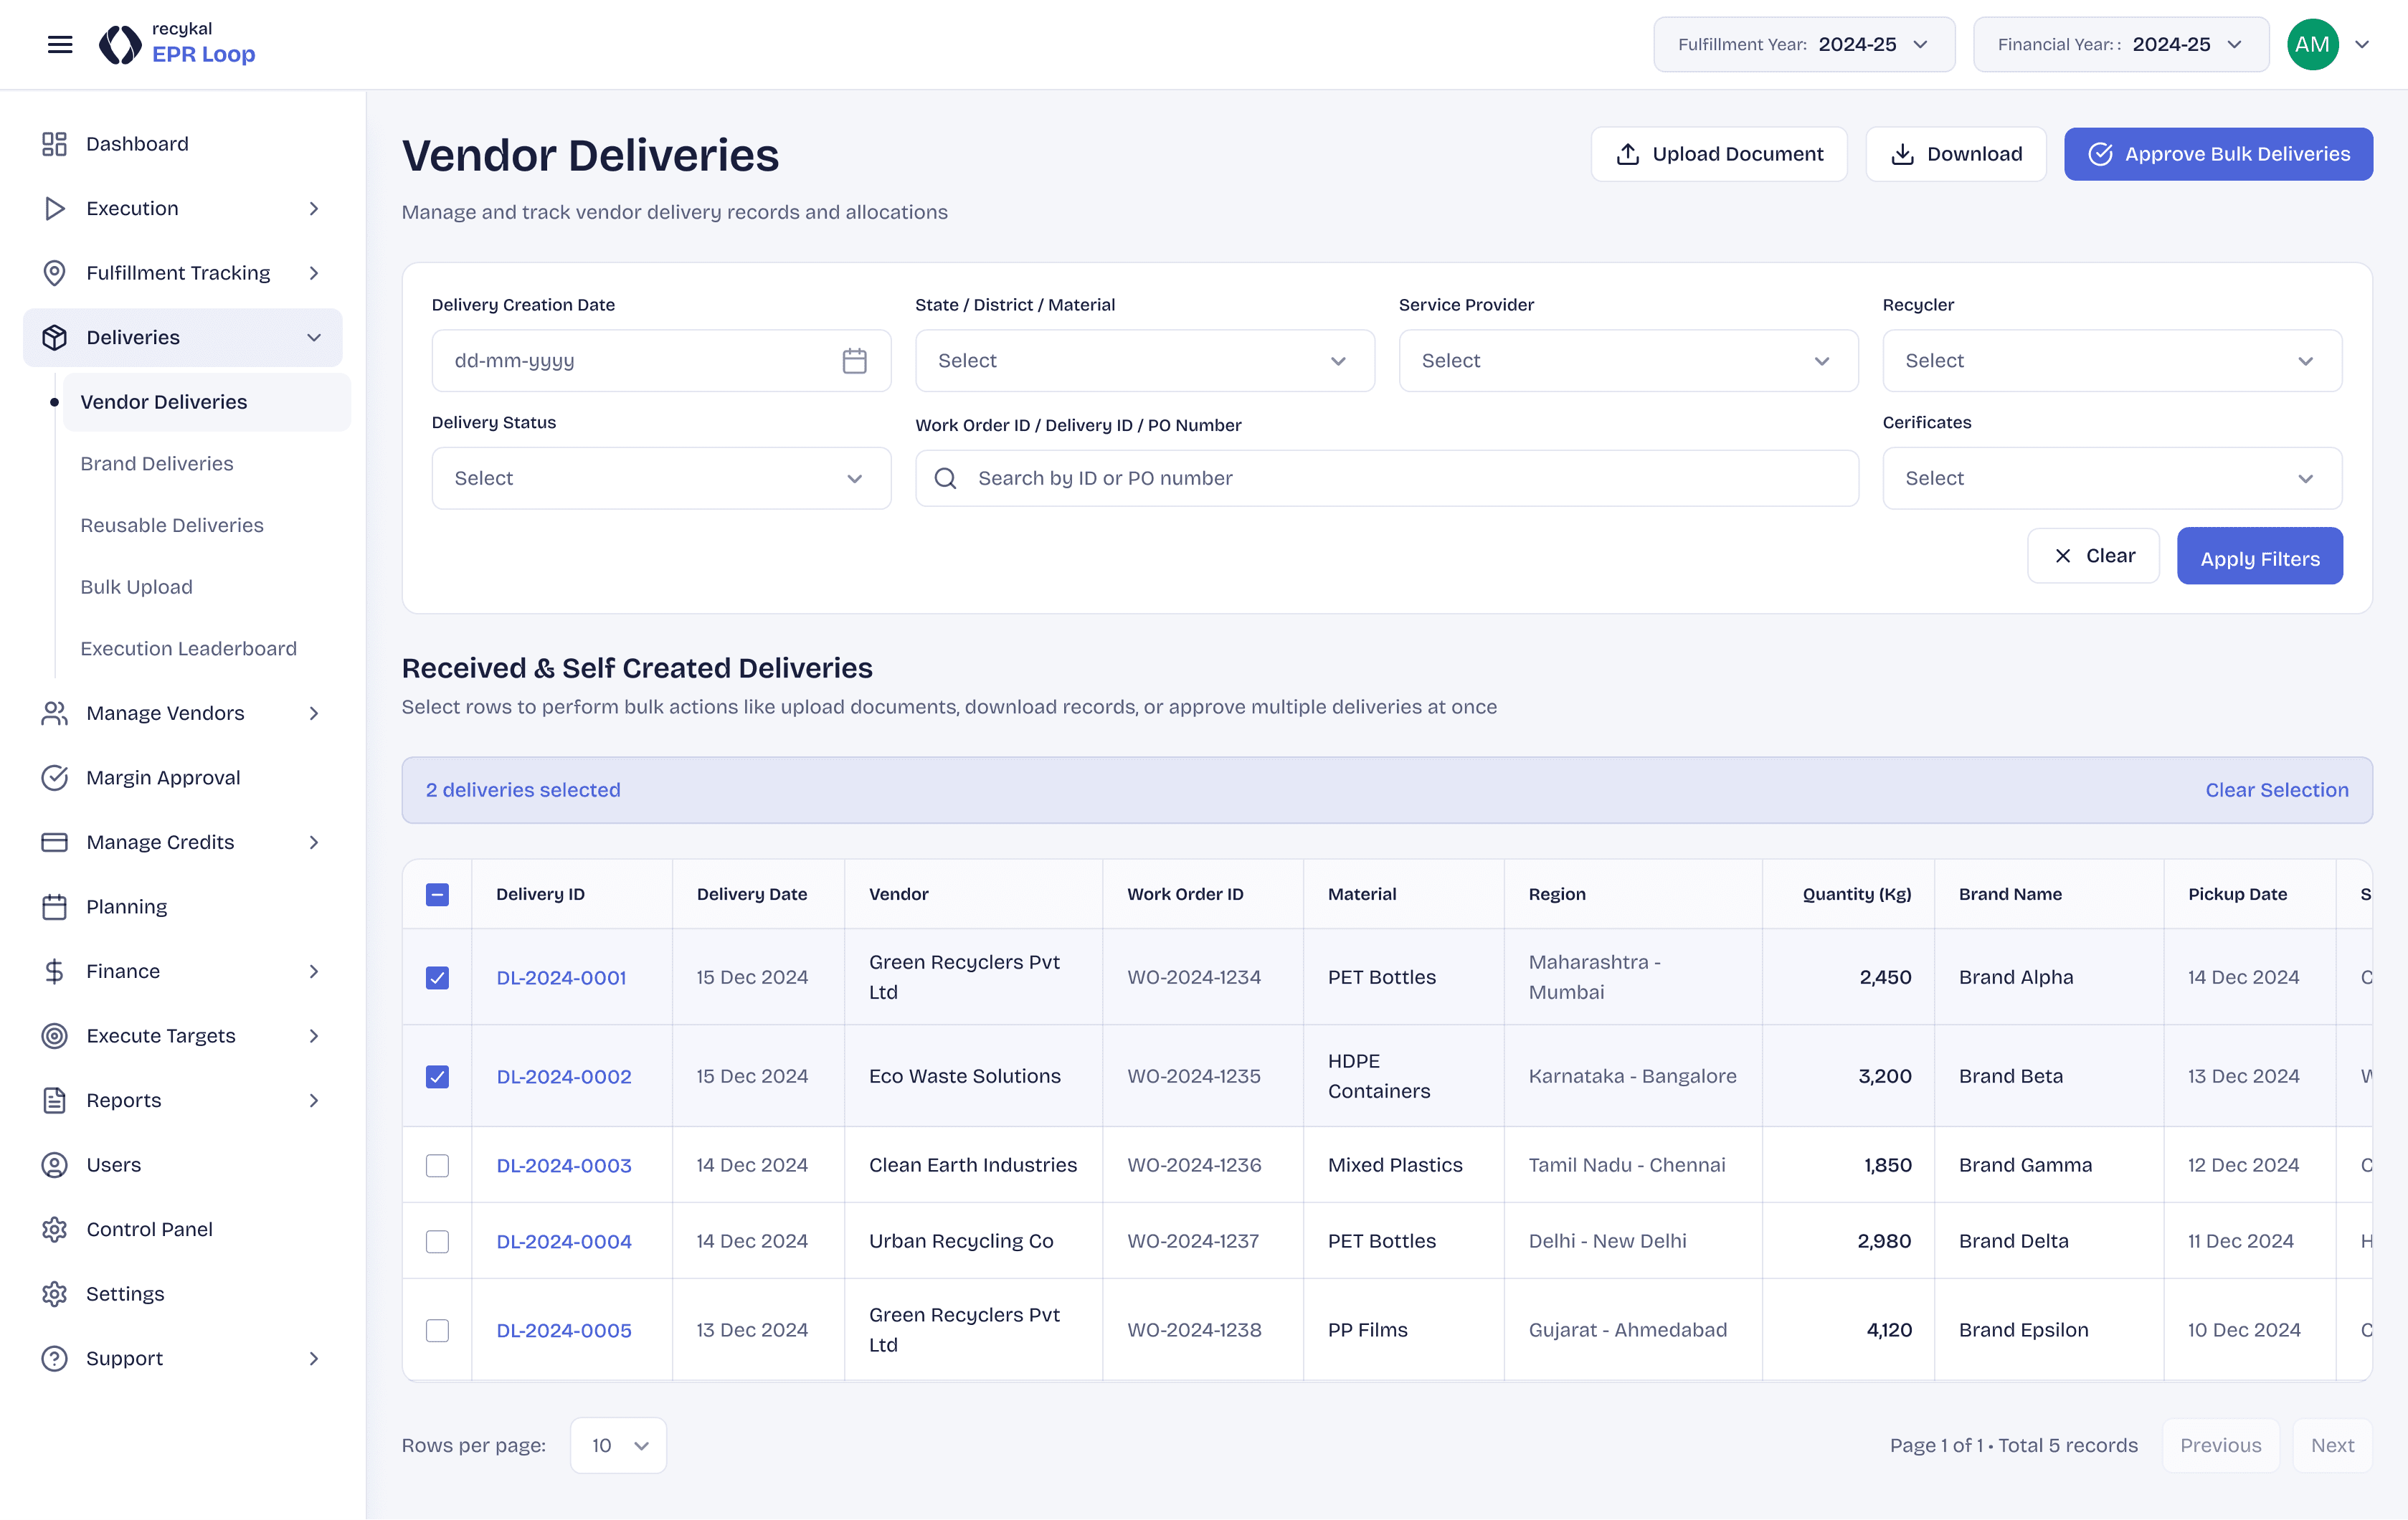Select the DL-2024-0003 row checkbox
The height and width of the screenshot is (1520, 2408).
[x=437, y=1165]
